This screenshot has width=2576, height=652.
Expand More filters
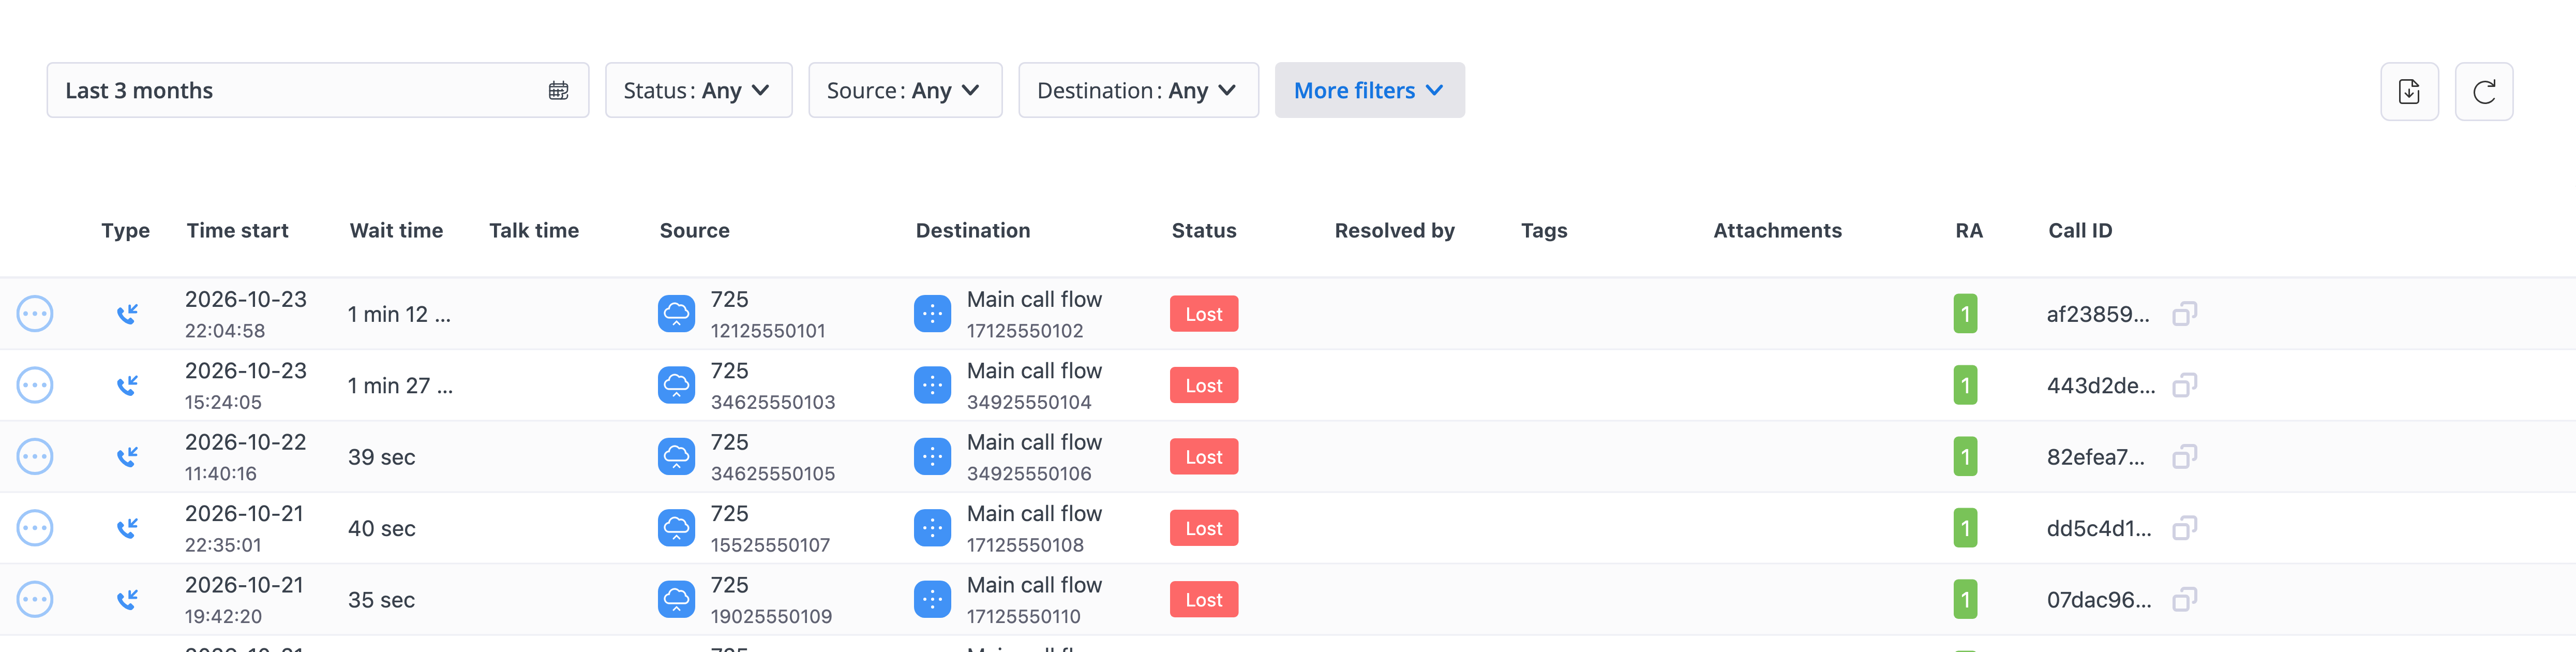1370,91
